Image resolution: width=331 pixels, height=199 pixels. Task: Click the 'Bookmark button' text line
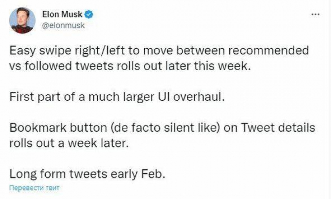pos(162,128)
